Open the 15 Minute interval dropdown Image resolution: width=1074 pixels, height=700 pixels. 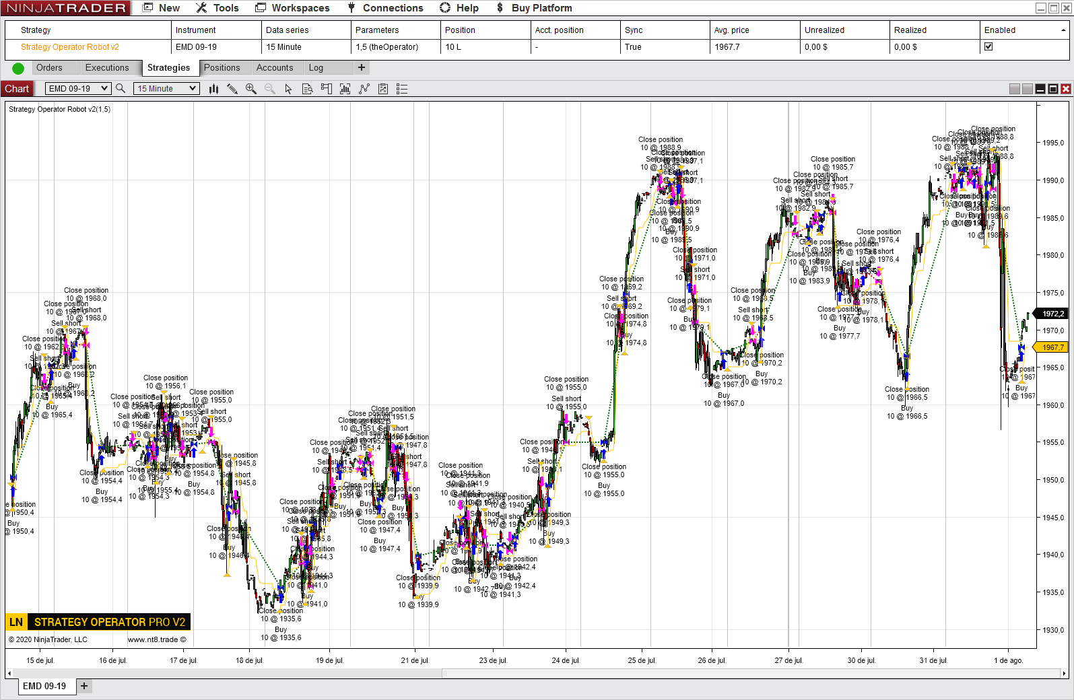tap(166, 89)
